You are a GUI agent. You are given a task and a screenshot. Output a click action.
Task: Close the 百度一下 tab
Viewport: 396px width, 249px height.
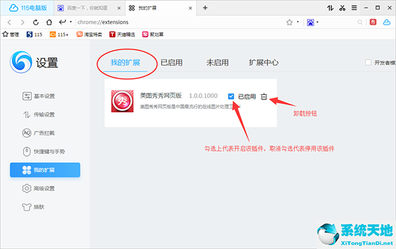119,9
